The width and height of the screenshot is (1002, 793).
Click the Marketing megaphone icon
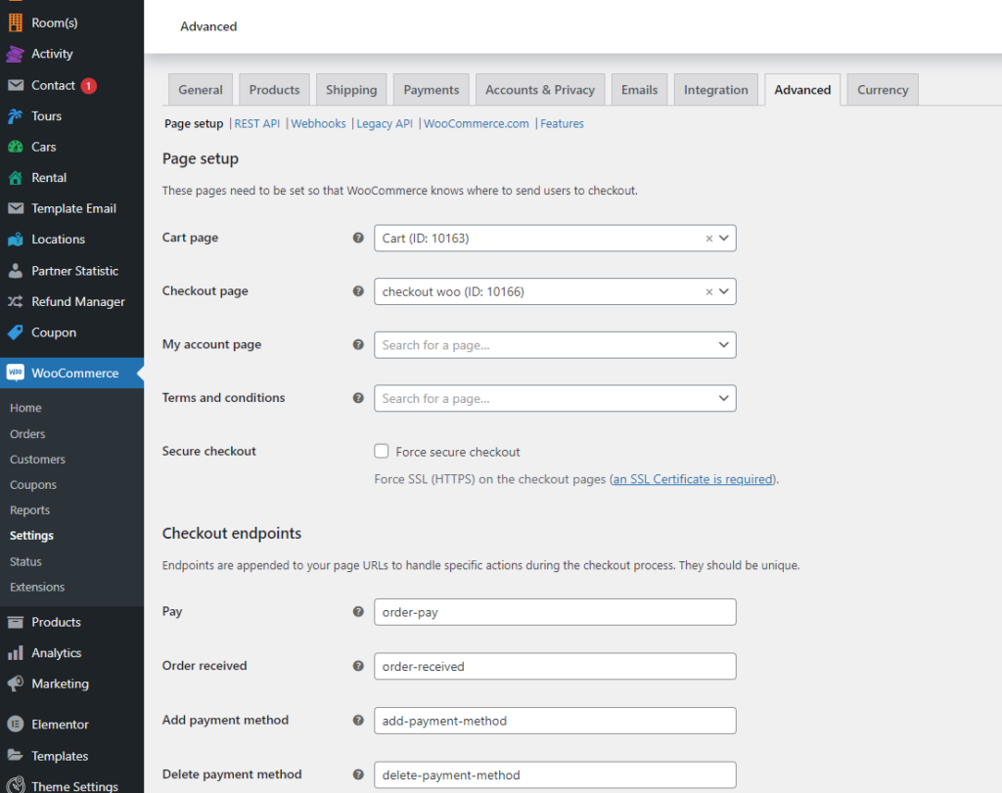(16, 683)
